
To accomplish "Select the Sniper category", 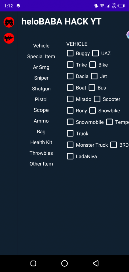I will coord(41,78).
